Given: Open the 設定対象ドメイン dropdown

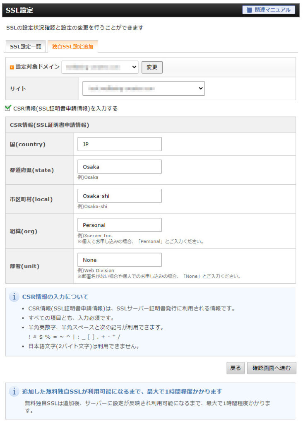Looking at the screenshot, I should (100, 67).
